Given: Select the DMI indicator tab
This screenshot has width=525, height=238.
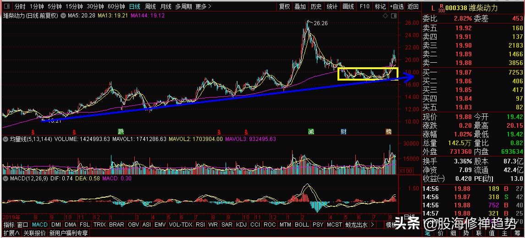Looking at the screenshot, I should [x=55, y=225].
